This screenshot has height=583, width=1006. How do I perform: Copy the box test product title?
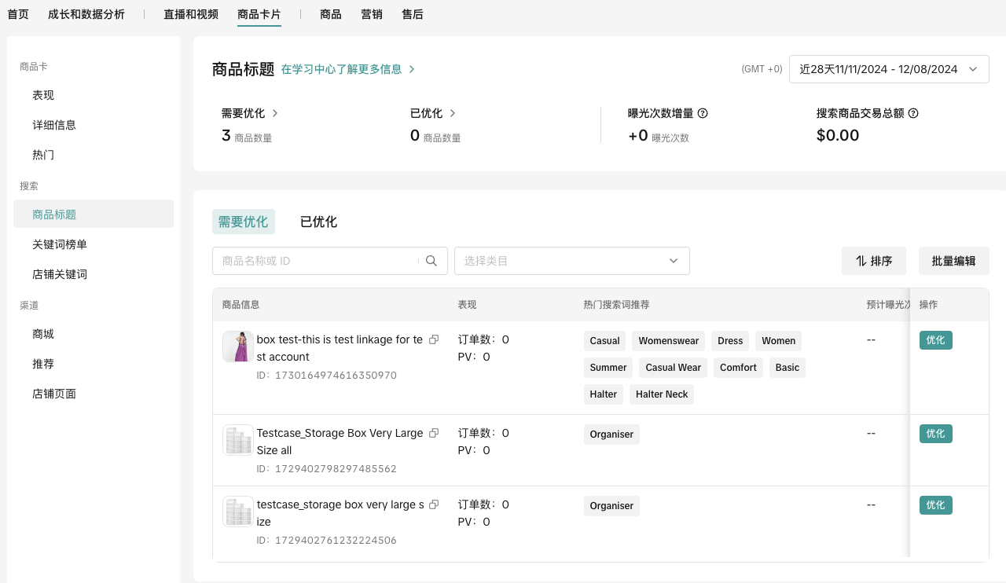point(434,340)
